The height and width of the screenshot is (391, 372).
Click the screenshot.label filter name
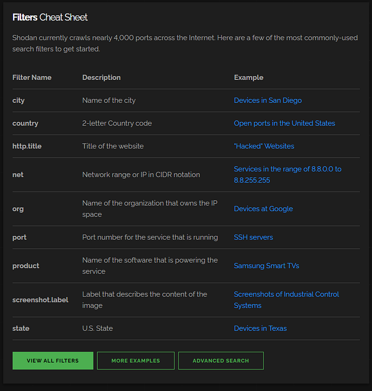[40, 300]
